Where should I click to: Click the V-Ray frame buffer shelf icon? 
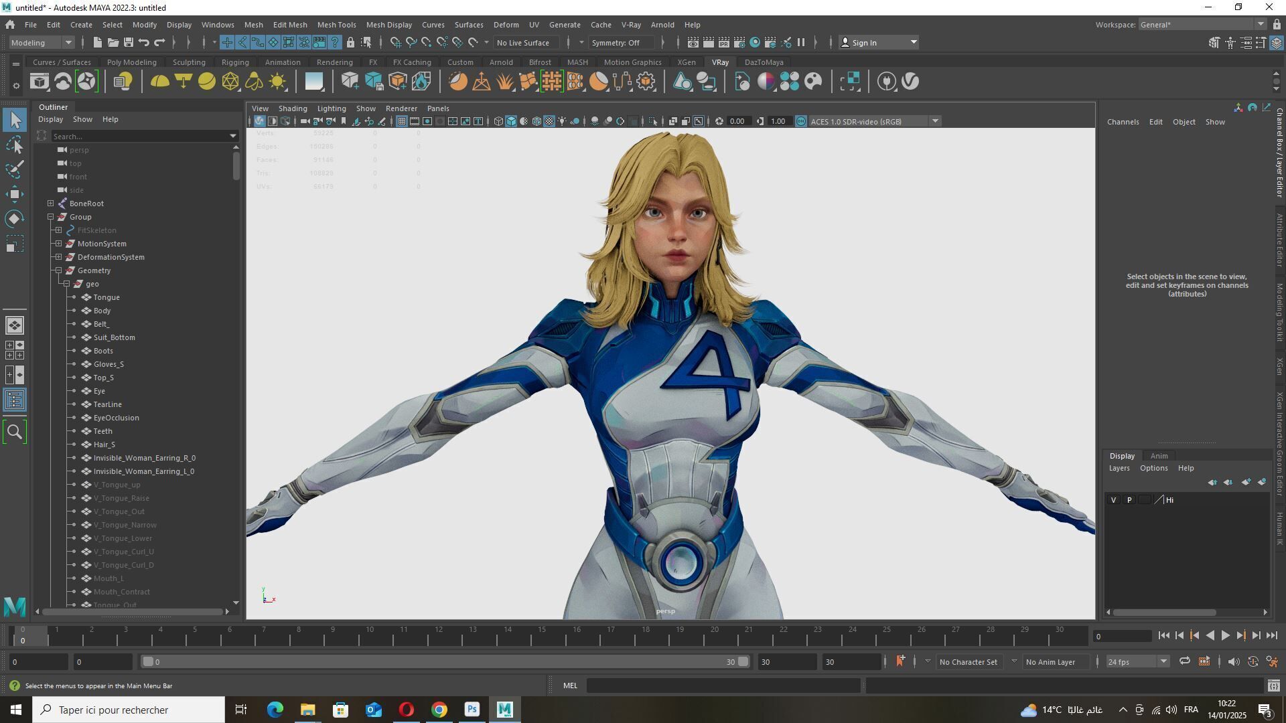pos(40,82)
